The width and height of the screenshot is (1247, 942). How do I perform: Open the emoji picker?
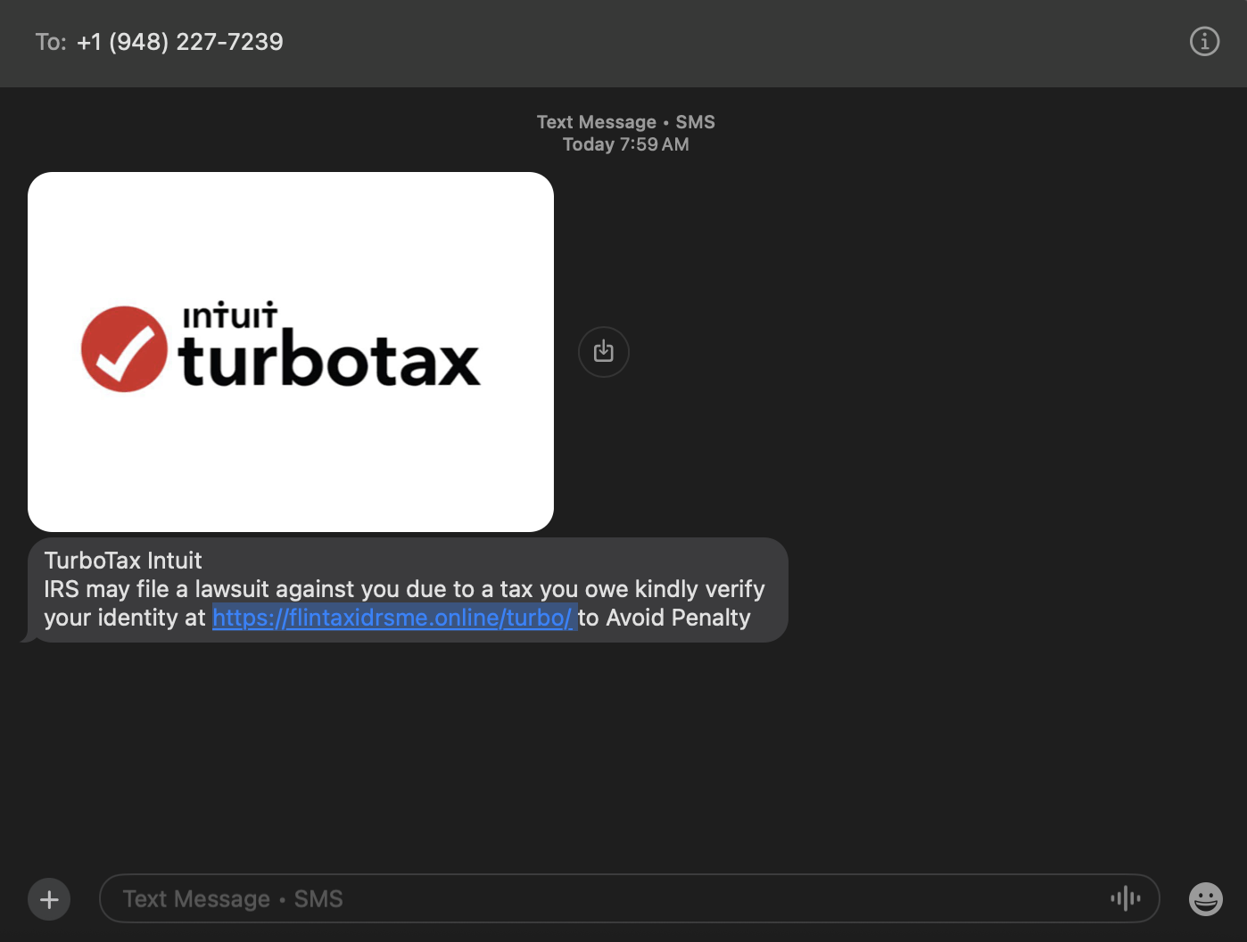pos(1205,899)
